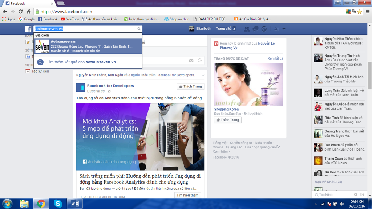The height and width of the screenshot is (209, 372).
Task: Open the notifications globe icon
Action: click(x=264, y=29)
